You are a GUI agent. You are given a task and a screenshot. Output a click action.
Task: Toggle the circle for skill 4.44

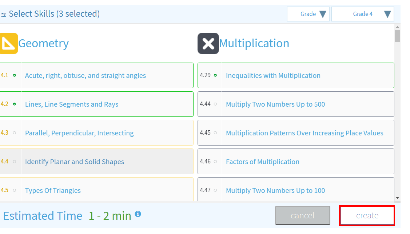point(215,104)
